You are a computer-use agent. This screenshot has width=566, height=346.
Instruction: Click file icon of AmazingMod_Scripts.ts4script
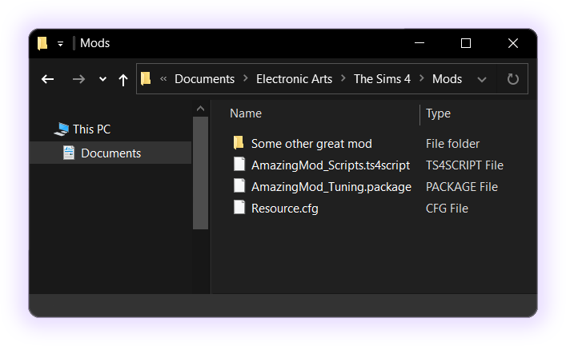[239, 164]
